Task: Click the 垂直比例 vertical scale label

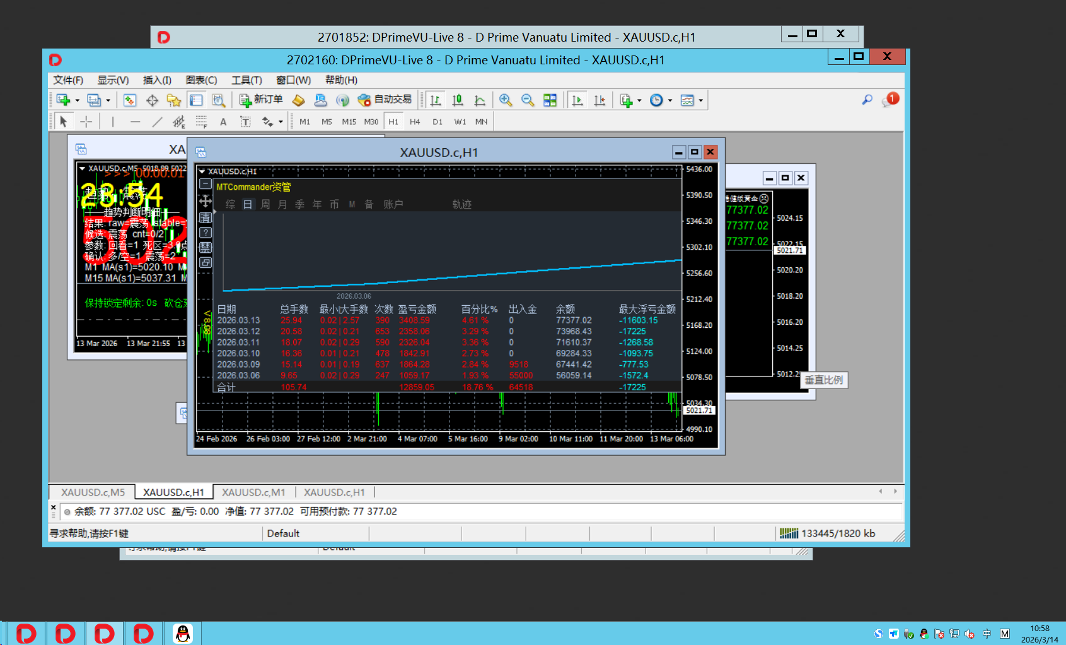Action: pyautogui.click(x=823, y=380)
